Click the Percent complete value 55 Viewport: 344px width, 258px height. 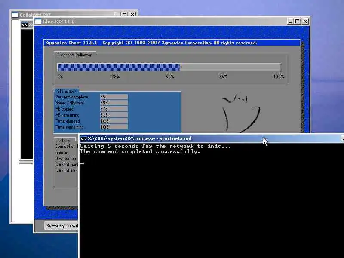[114, 97]
